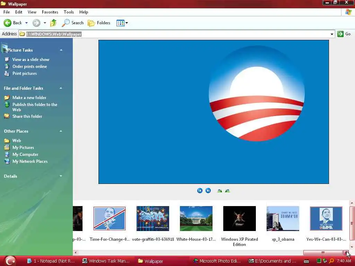The height and width of the screenshot is (266, 355).
Task: Click the Forward arrow icon
Action: 36,23
